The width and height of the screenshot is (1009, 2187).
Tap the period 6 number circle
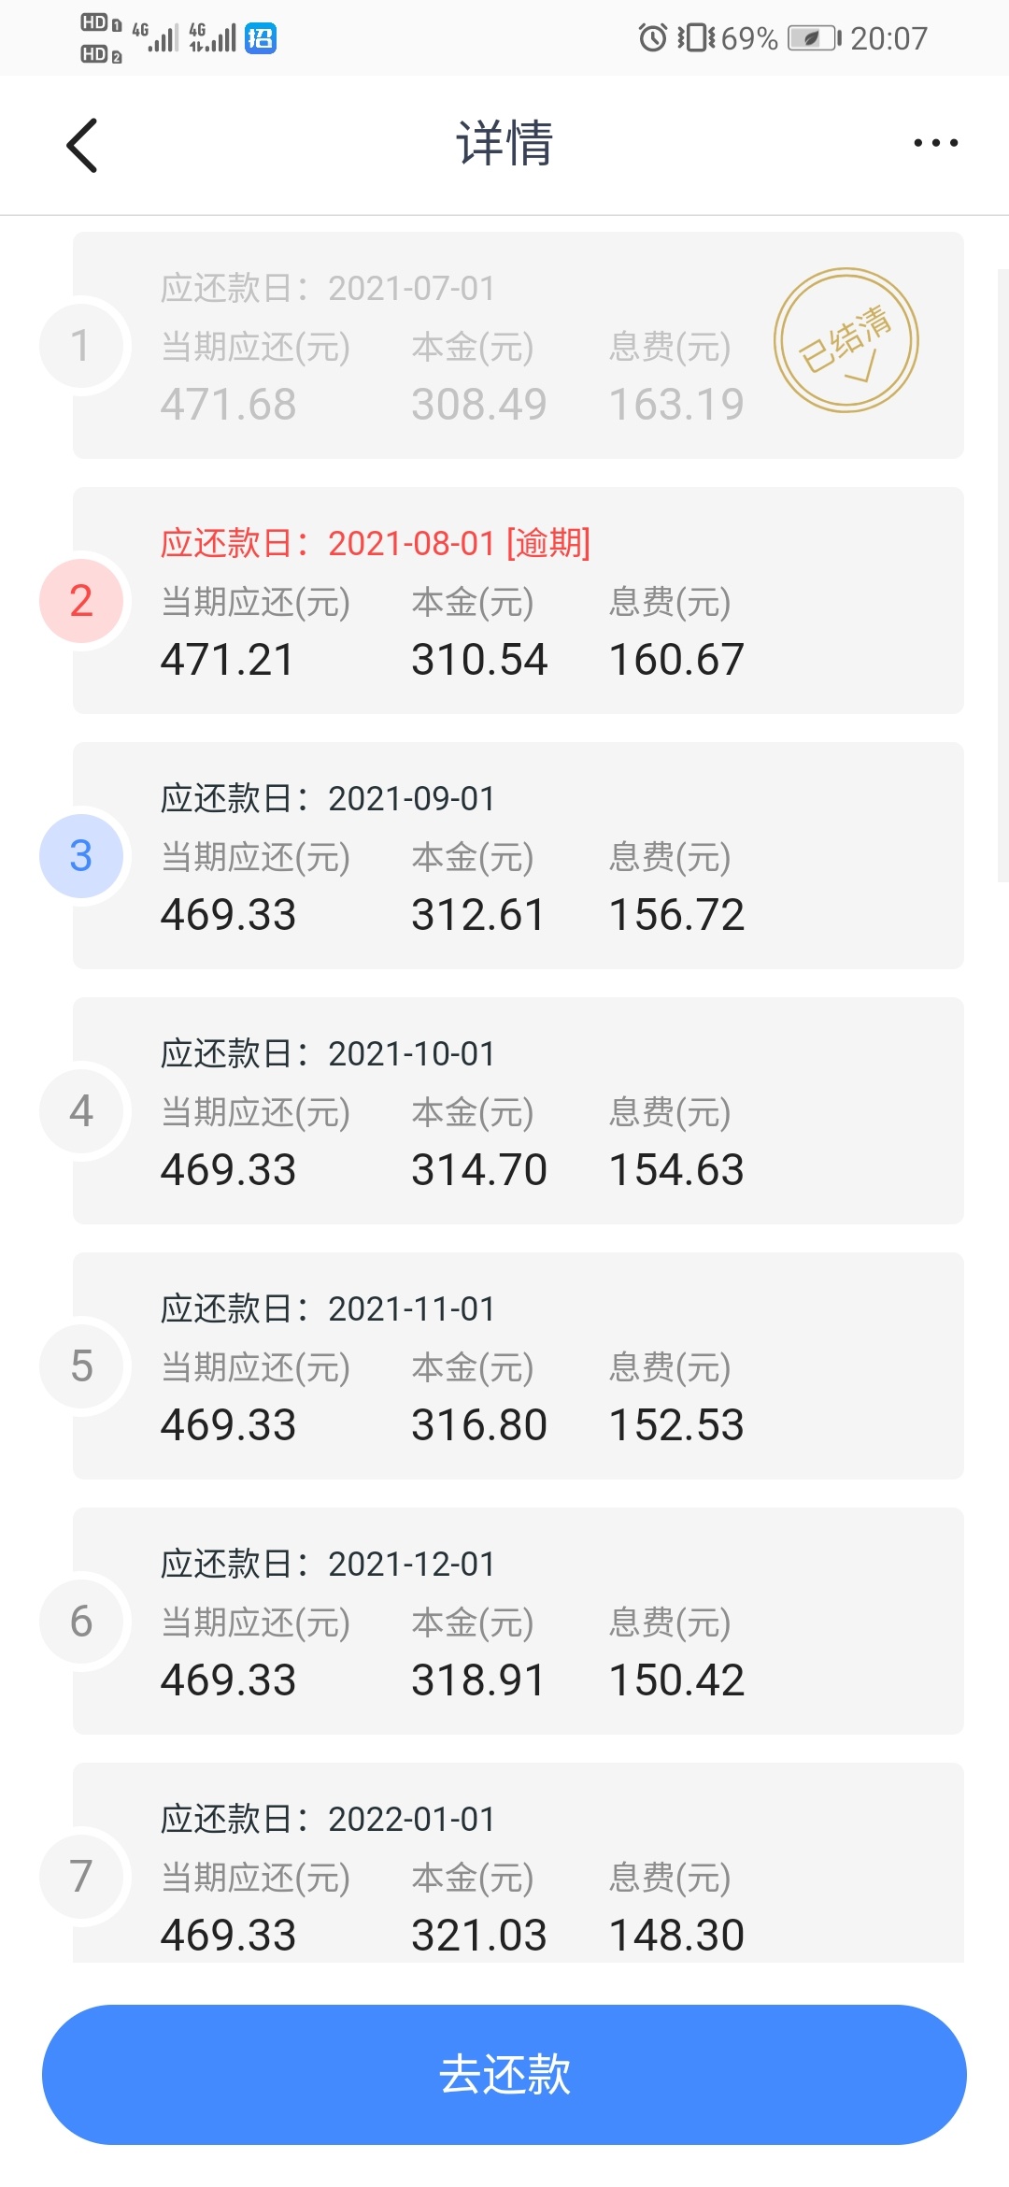click(x=81, y=1621)
